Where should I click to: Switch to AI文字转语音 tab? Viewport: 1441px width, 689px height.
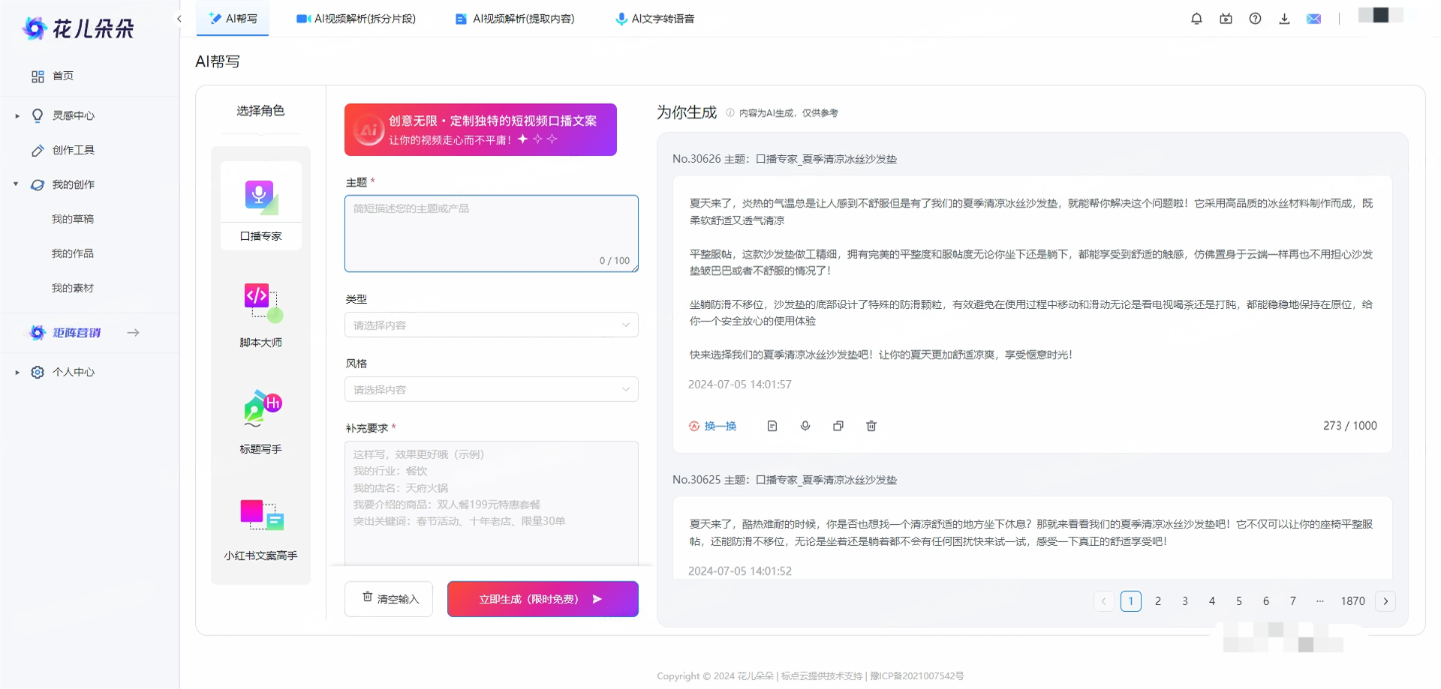[655, 19]
